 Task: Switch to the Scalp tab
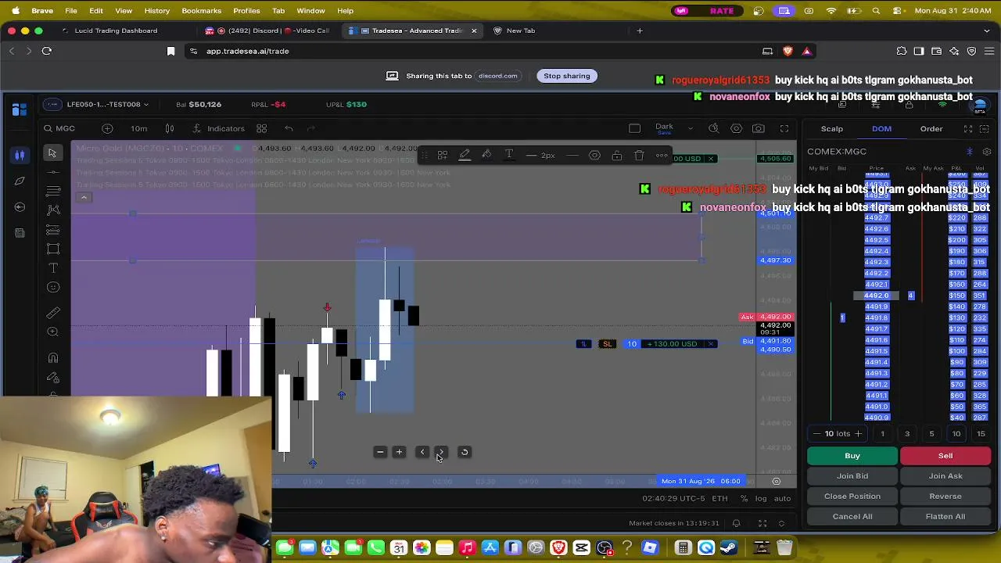pos(832,129)
